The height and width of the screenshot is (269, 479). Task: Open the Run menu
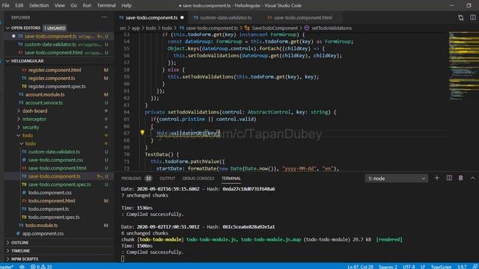coord(87,5)
